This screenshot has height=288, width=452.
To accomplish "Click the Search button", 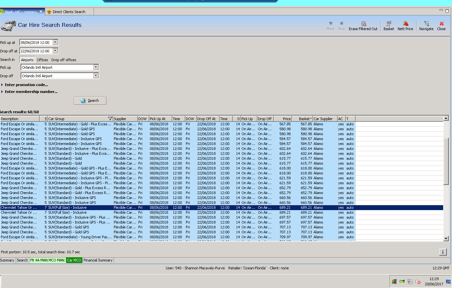I will click(x=90, y=100).
